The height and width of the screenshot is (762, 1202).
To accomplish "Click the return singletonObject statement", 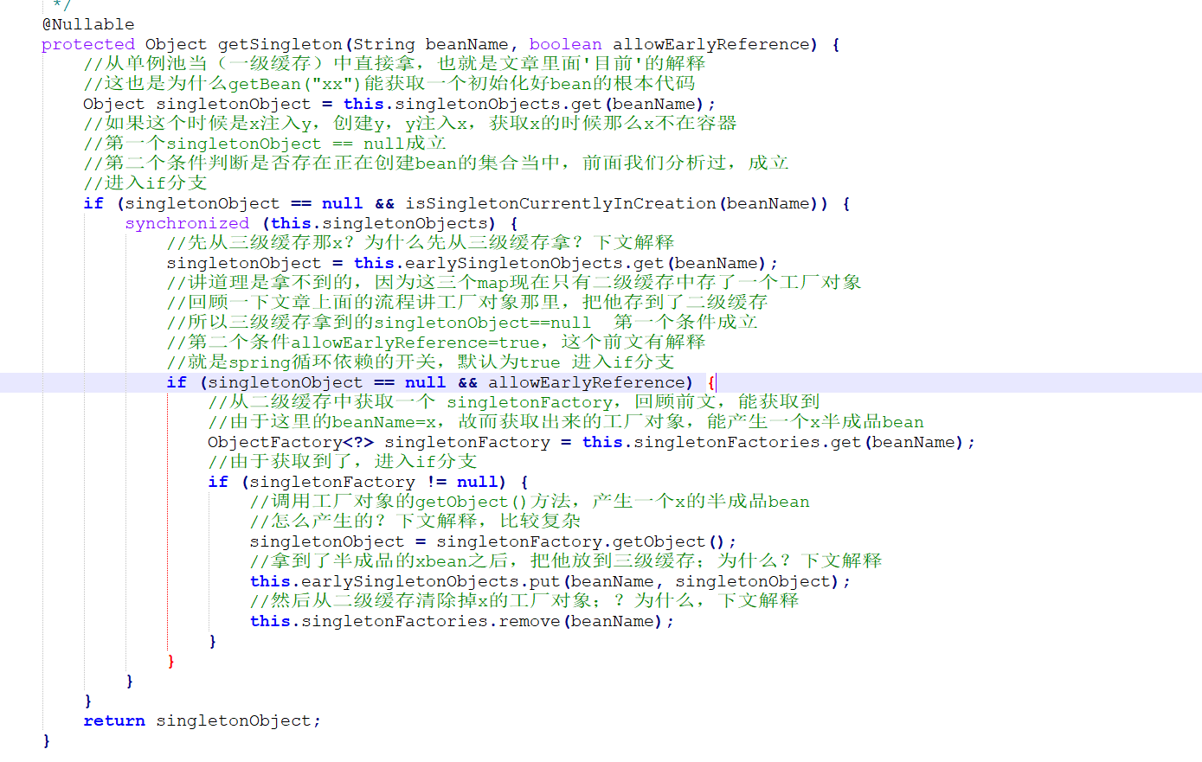I will (197, 720).
